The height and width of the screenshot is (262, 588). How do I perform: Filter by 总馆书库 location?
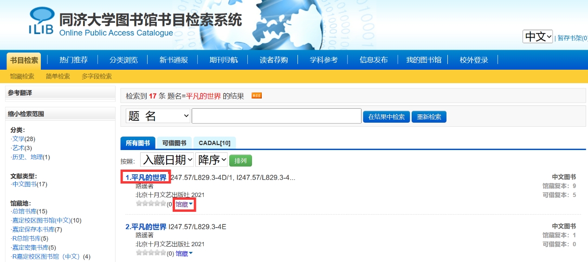pyautogui.click(x=24, y=211)
